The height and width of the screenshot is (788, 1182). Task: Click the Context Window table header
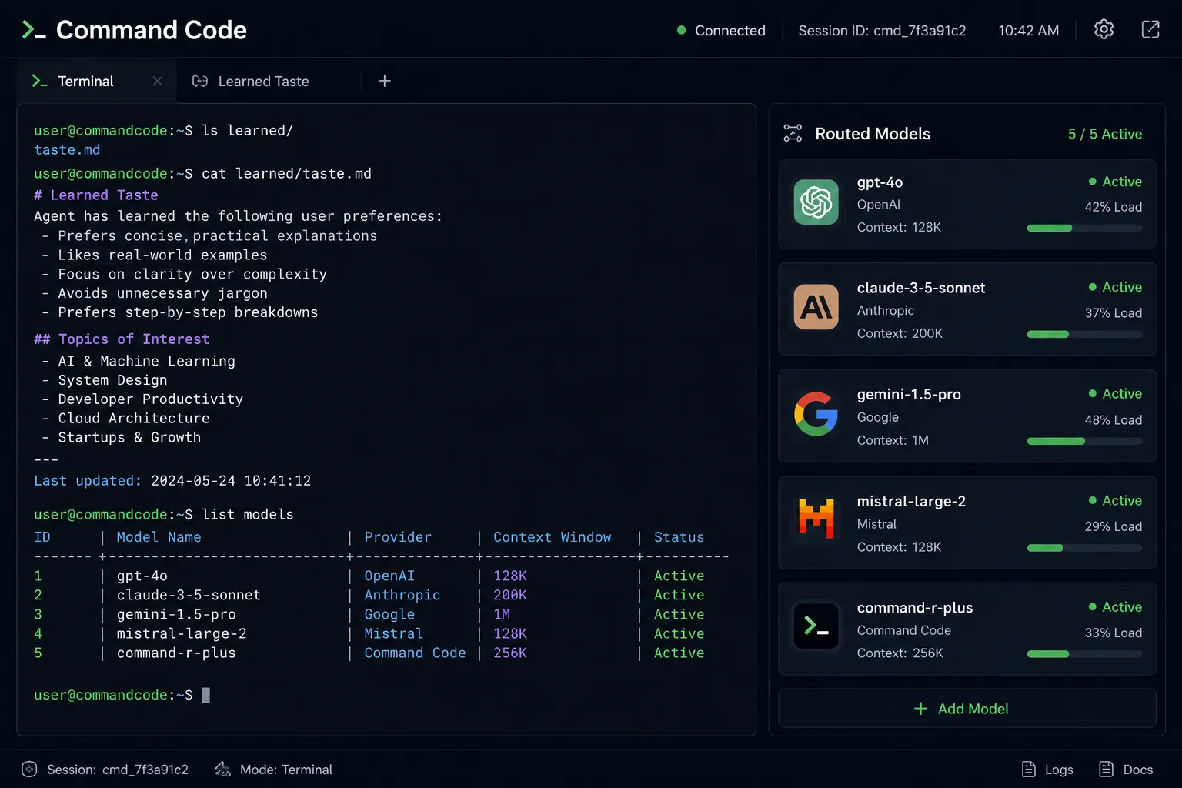(x=553, y=537)
